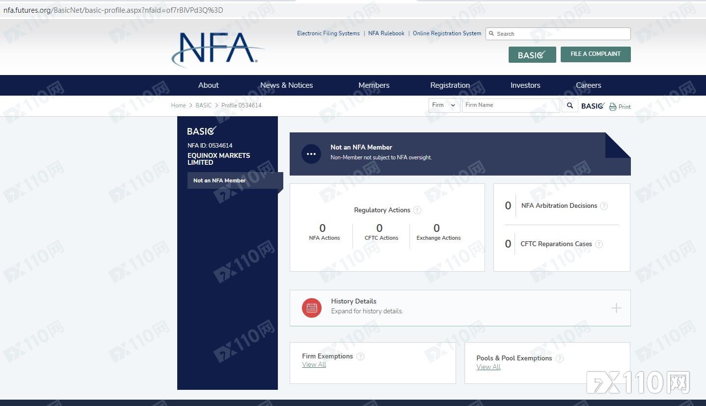Click the Firm Name input field
This screenshot has height=406, width=706.
pyautogui.click(x=511, y=105)
